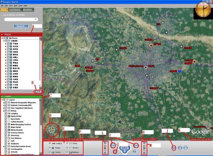Click the email icon in bottom toolbar
Image resolution: width=213 pixels, height=156 pixels.
coord(186,148)
